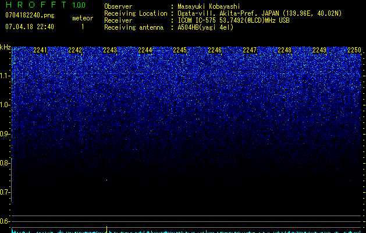Screen dimensions: 366x233
Task: Click the version number 1.0.0
Action: tap(79, 5)
